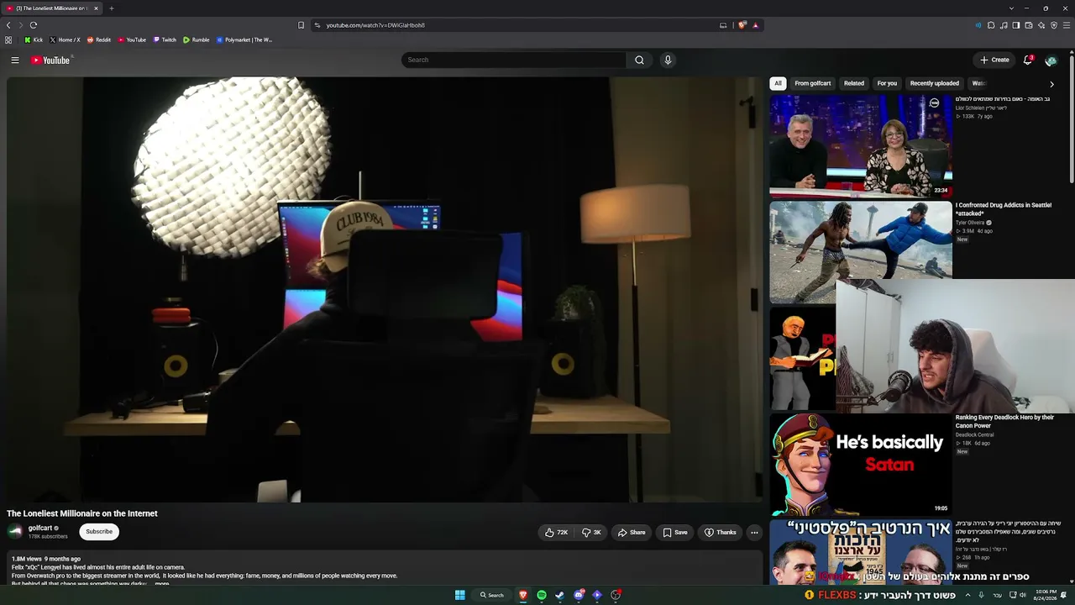Open the Brave VPN shield icon
The width and height of the screenshot is (1075, 605).
1054,25
